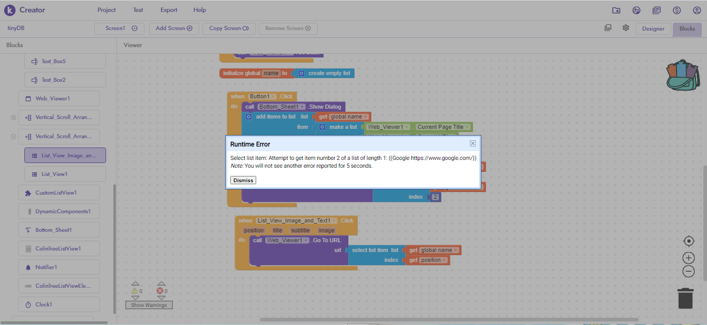
Task: Collapse the second Vertical_Scroll_Arran item
Action: pyautogui.click(x=13, y=137)
